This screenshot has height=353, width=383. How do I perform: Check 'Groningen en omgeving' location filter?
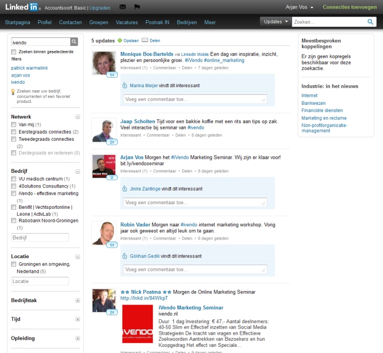[x=14, y=264]
